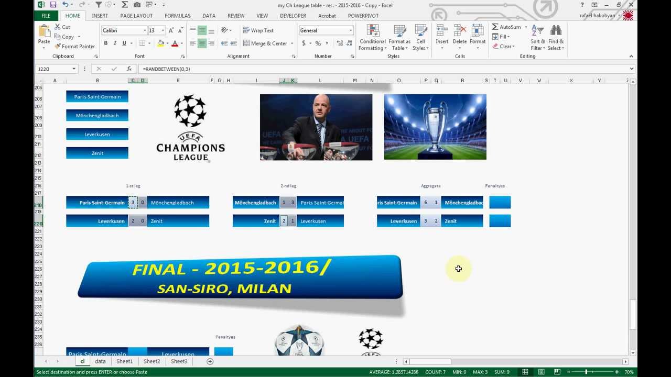This screenshot has height=377, width=671.
Task: Increase cell indent
Action: pos(233,43)
